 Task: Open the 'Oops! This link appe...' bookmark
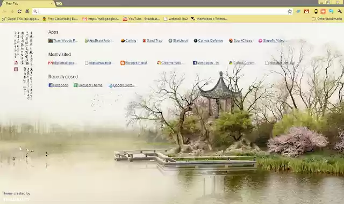click(20, 19)
